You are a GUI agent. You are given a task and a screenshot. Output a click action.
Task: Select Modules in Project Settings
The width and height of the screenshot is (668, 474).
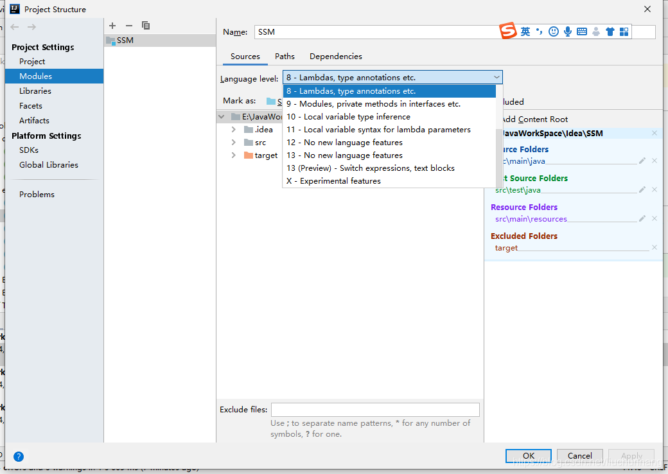(x=54, y=76)
